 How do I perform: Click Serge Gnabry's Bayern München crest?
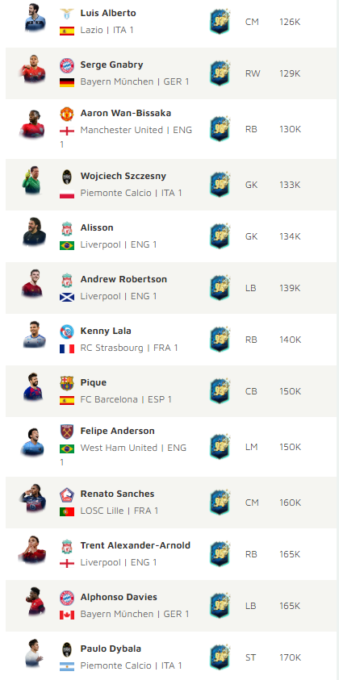pyautogui.click(x=67, y=65)
